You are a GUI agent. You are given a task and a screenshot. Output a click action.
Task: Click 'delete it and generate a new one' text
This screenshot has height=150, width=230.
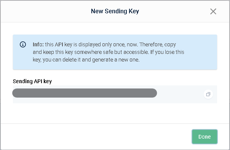tap(101, 60)
